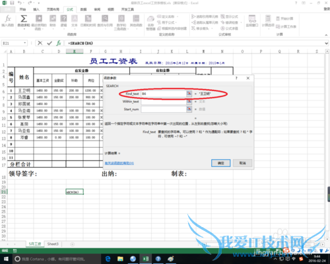The width and height of the screenshot is (330, 264).
Task: Open the 逻辑 question-mark book icon
Action: [63, 18]
